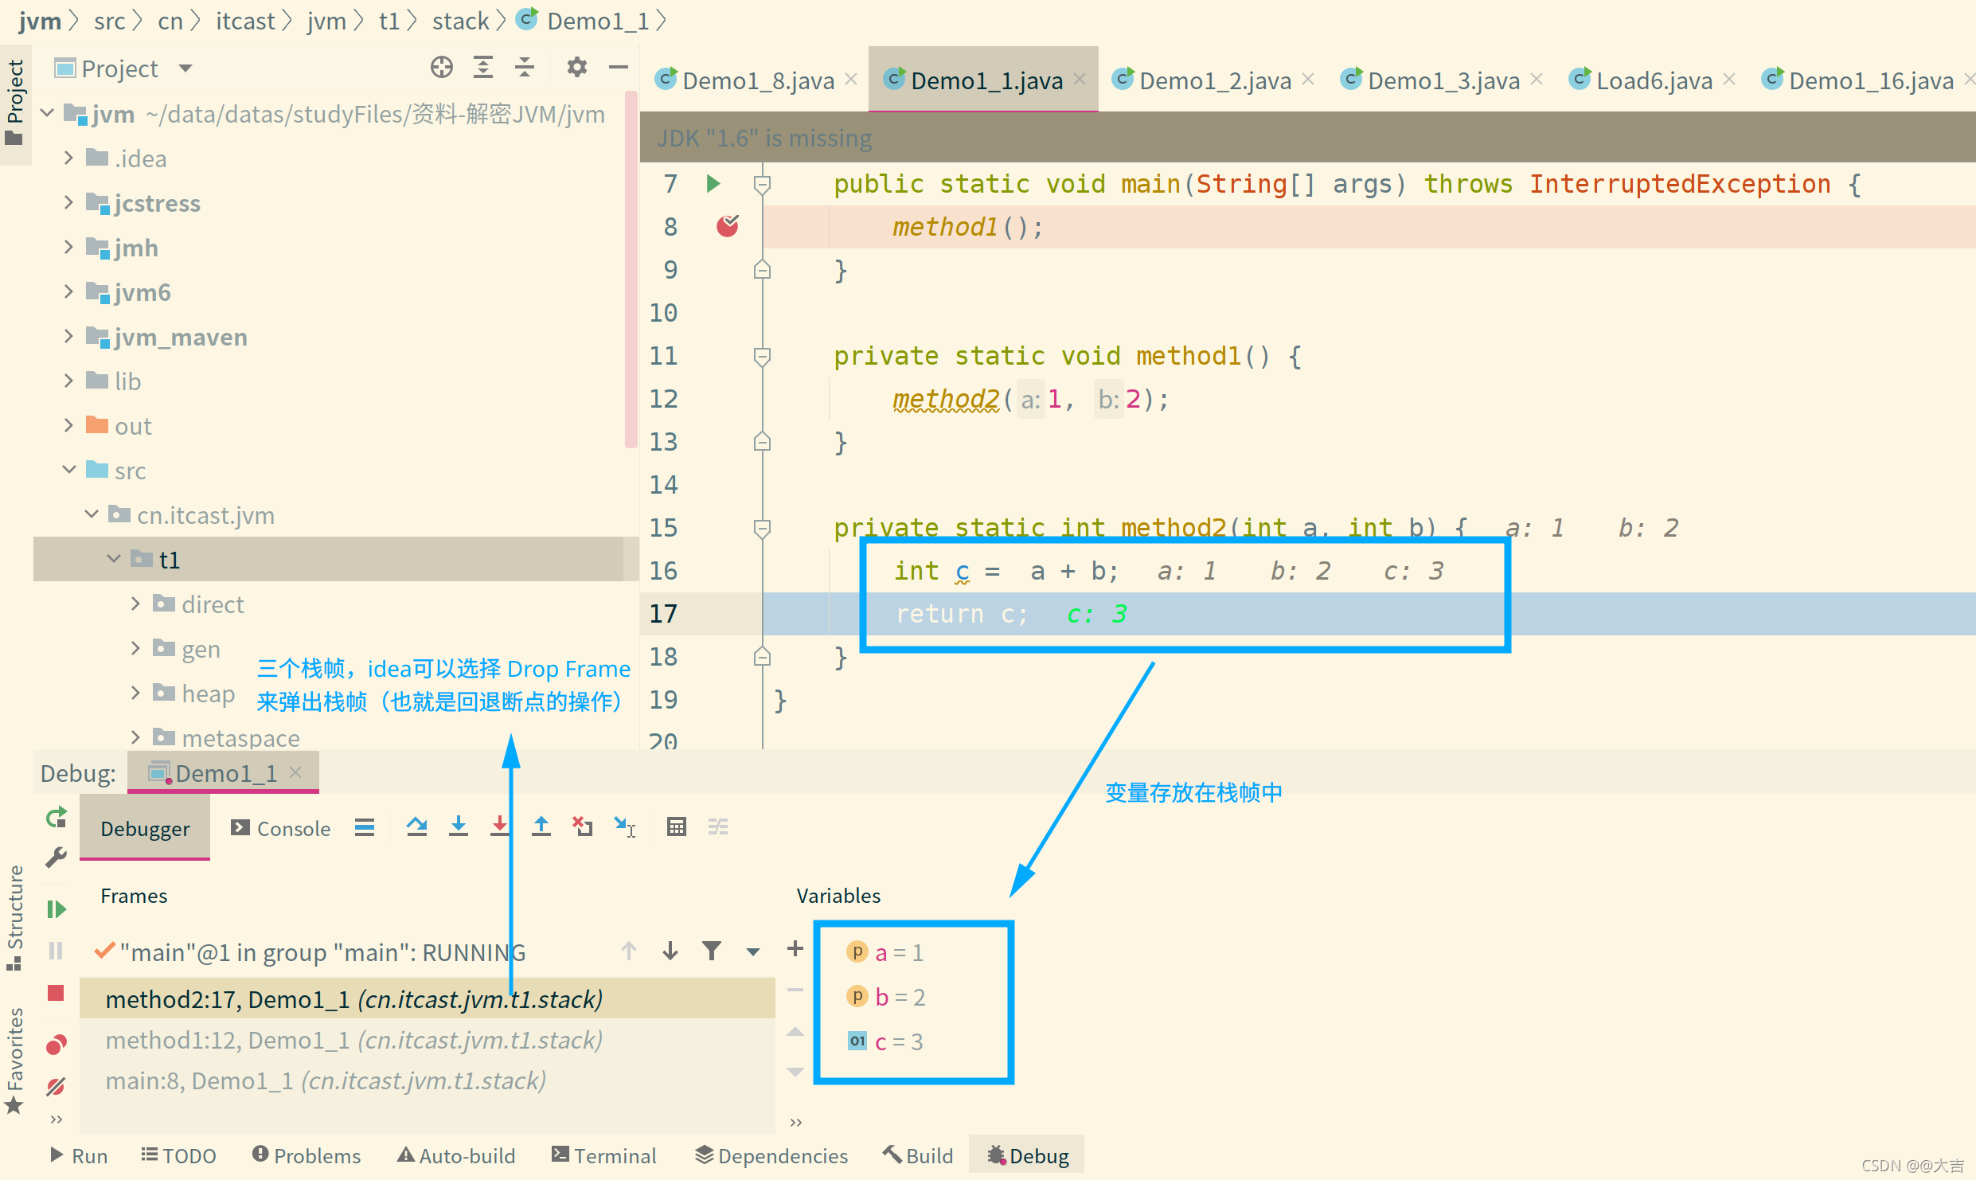Click the method1 fold marker on line 11
This screenshot has height=1180, width=1976.
tap(762, 356)
